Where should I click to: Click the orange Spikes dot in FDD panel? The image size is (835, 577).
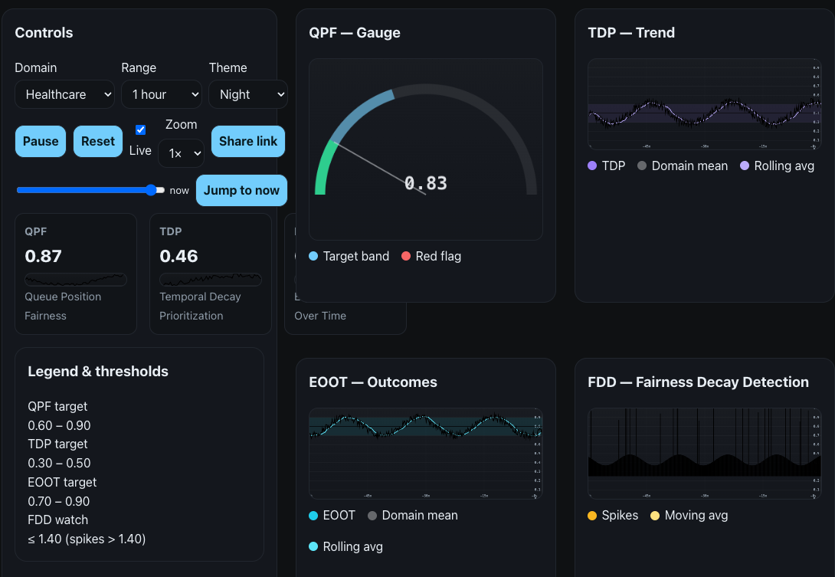pos(590,516)
